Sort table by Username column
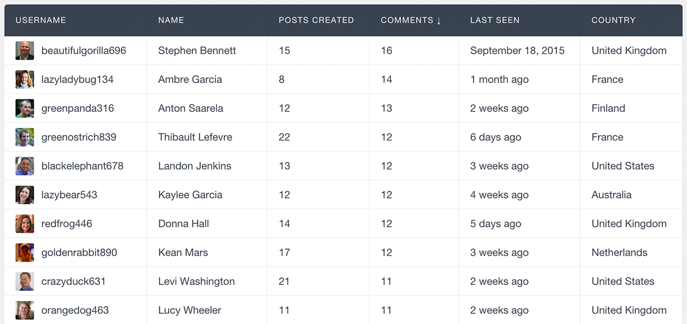This screenshot has height=324, width=687. pyautogui.click(x=76, y=20)
